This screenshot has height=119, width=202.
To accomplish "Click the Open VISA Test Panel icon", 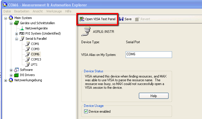I will coord(82,19).
